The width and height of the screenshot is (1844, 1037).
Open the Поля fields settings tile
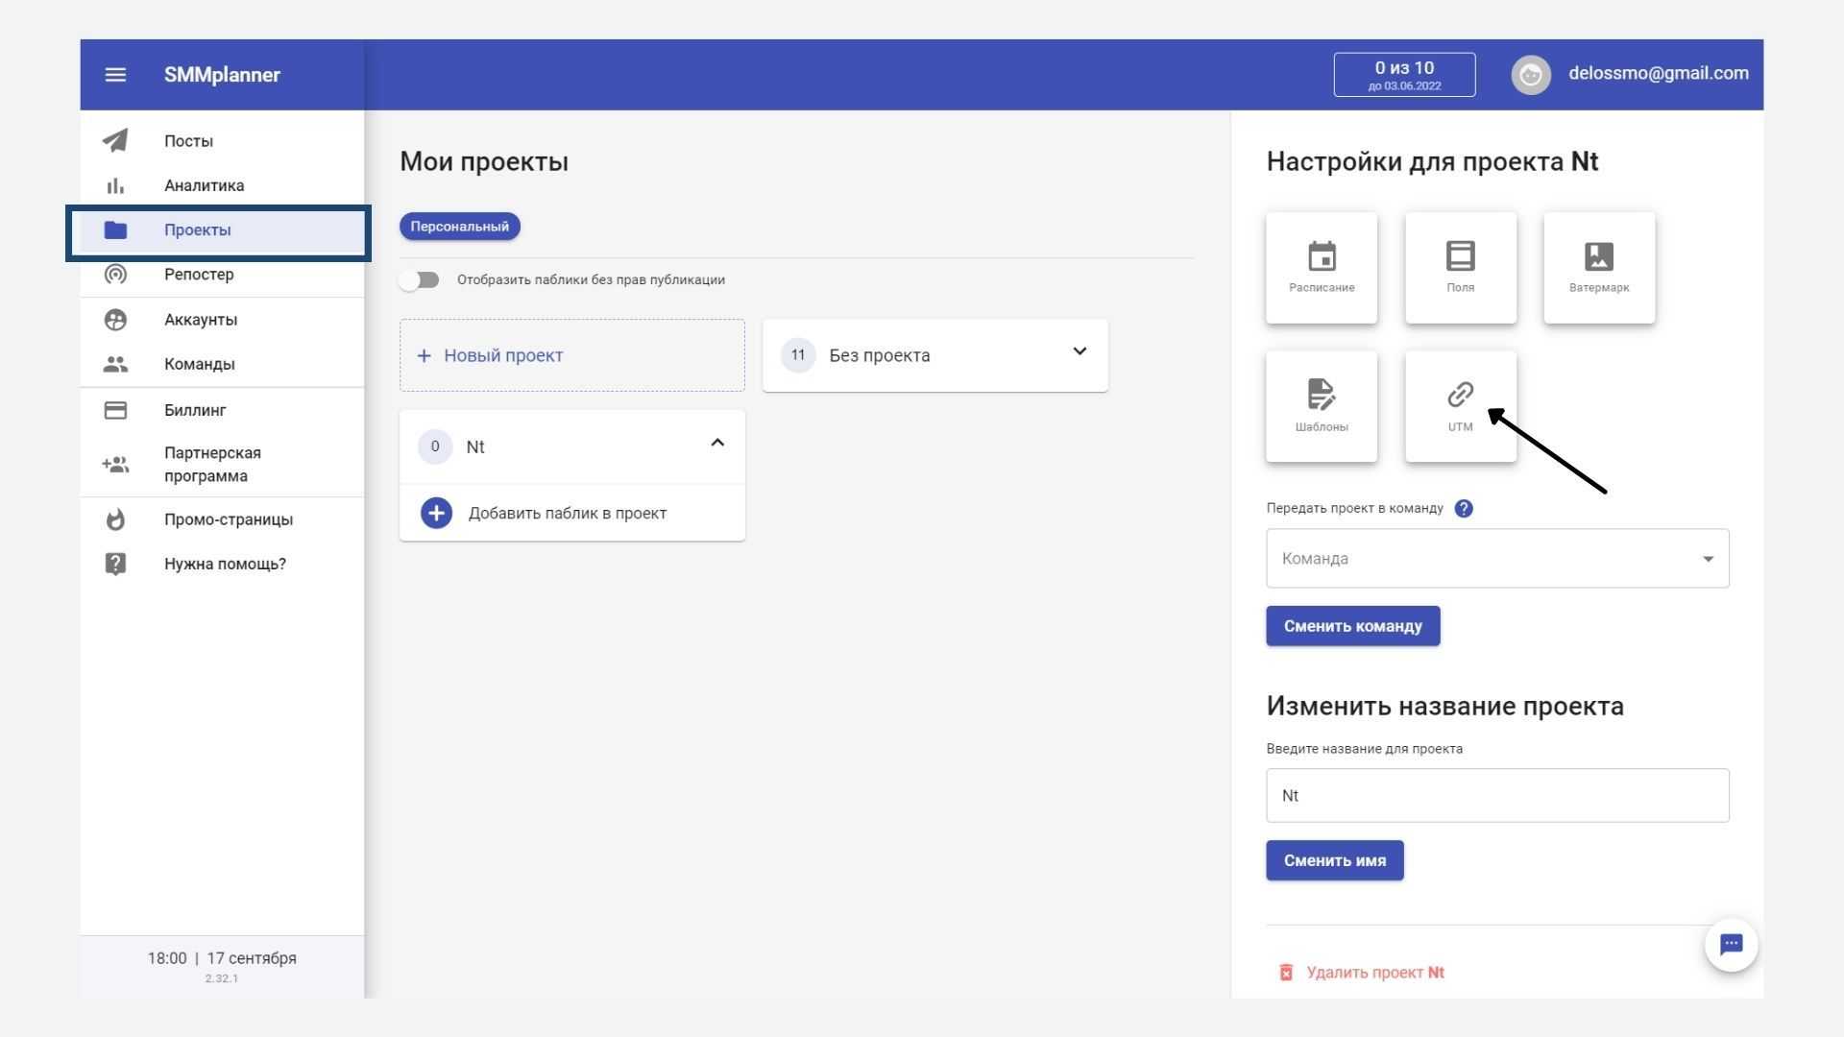point(1460,268)
